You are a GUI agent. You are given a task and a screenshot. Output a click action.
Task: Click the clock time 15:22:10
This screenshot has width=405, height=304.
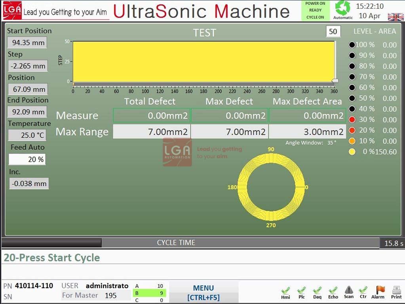(x=370, y=6)
